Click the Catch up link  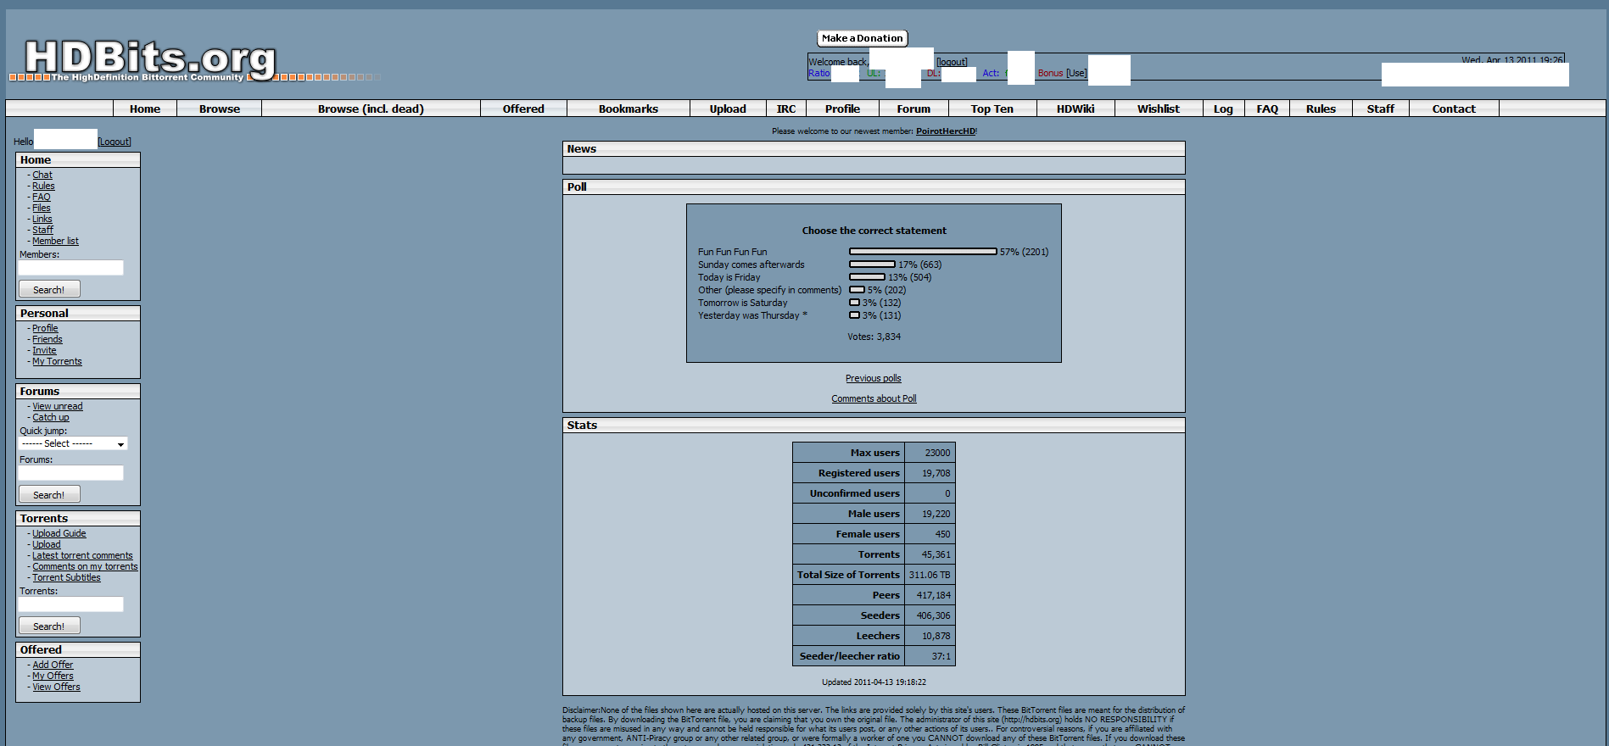pyautogui.click(x=51, y=417)
